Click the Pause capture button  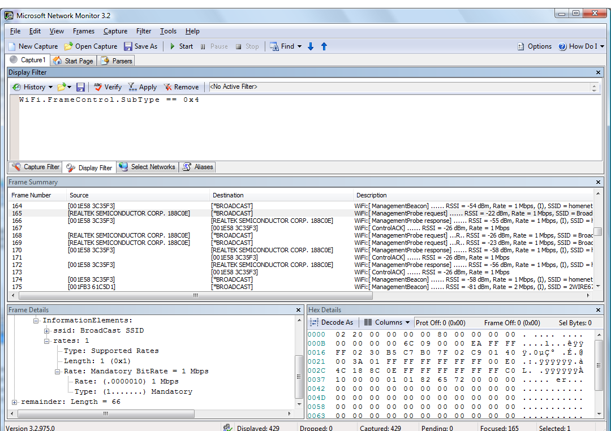point(214,46)
